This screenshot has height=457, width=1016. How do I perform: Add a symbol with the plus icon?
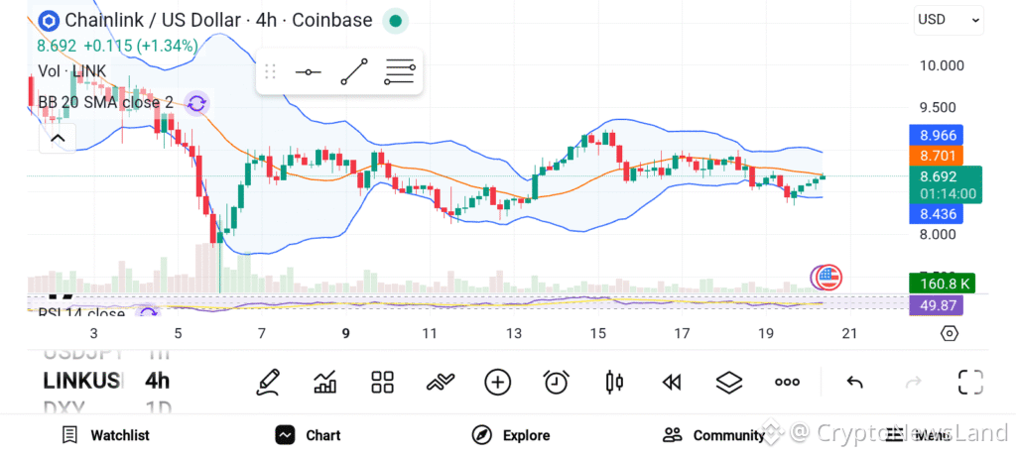[x=497, y=382]
